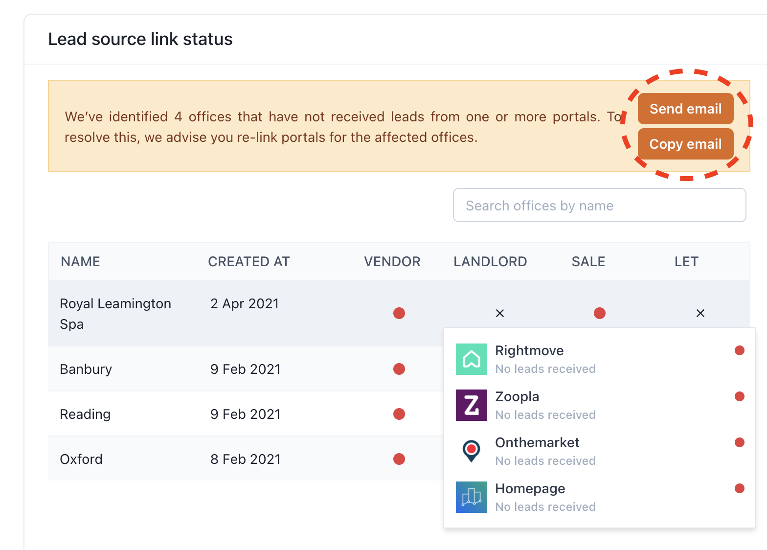Click Oxford vendor status red dot
Image resolution: width=767 pixels, height=550 pixels.
[x=399, y=459]
